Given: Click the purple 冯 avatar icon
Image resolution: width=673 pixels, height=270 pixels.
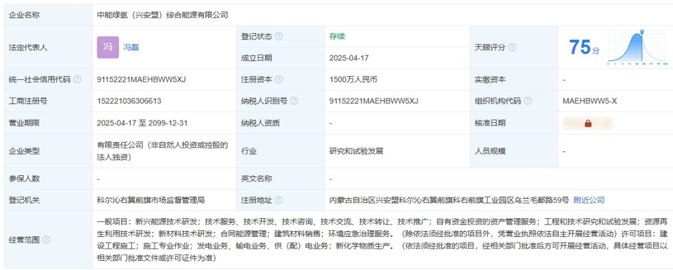Looking at the screenshot, I should coord(108,47).
